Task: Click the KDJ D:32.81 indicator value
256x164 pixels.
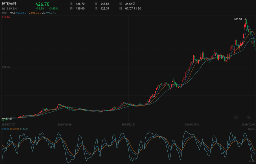Action: pos(15,129)
